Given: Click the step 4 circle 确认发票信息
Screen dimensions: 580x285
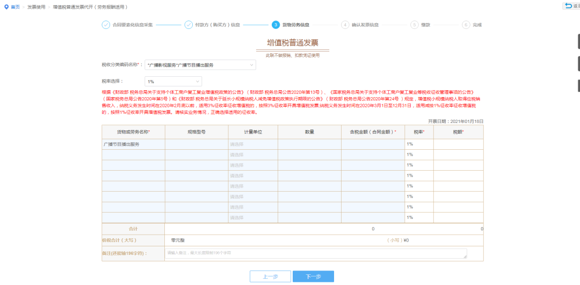Looking at the screenshot, I should click(345, 25).
